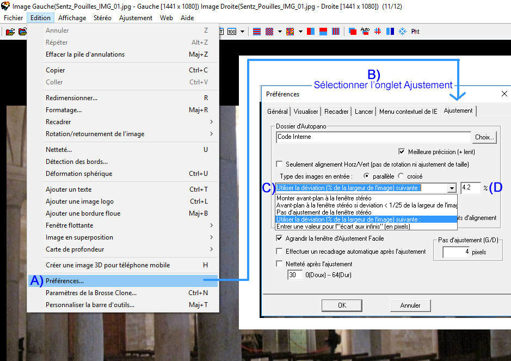Enable Netteté après l'ajustement checkbox
The height and width of the screenshot is (361, 511).
click(x=280, y=264)
